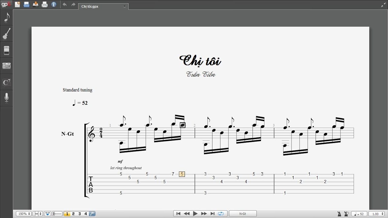This screenshot has height=218, width=388.
Task: Click the 2/4 time signature
Action: (101, 133)
